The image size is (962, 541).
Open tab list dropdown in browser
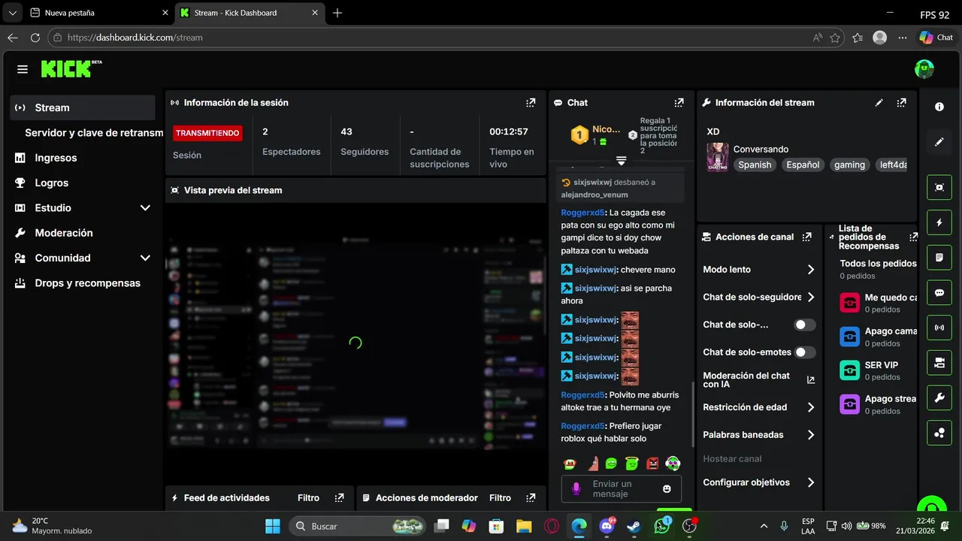point(12,13)
